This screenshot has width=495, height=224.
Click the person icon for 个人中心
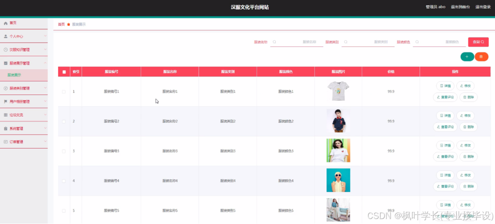(x=6, y=37)
